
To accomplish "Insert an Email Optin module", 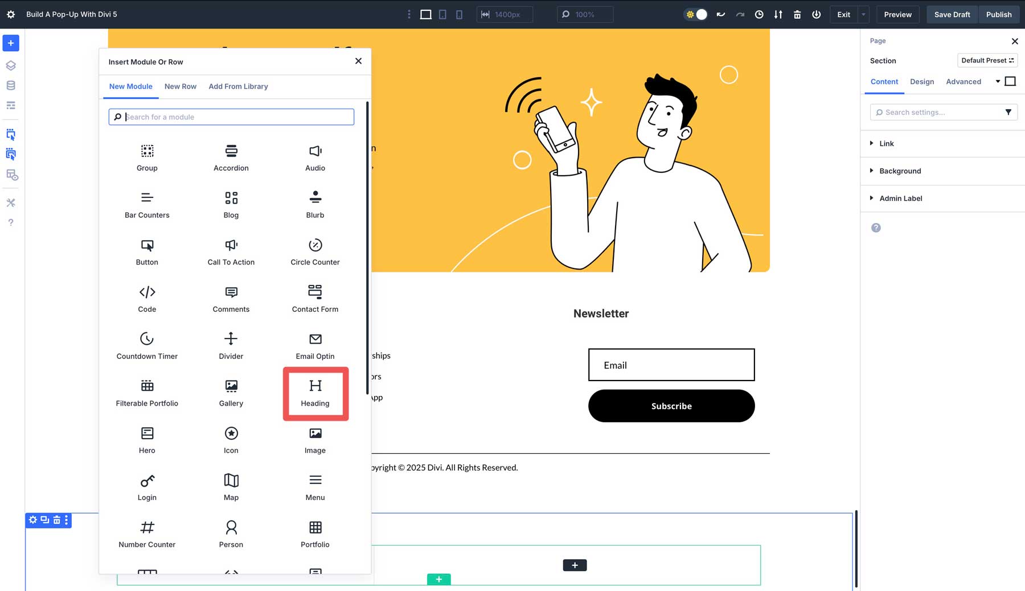I will [315, 346].
